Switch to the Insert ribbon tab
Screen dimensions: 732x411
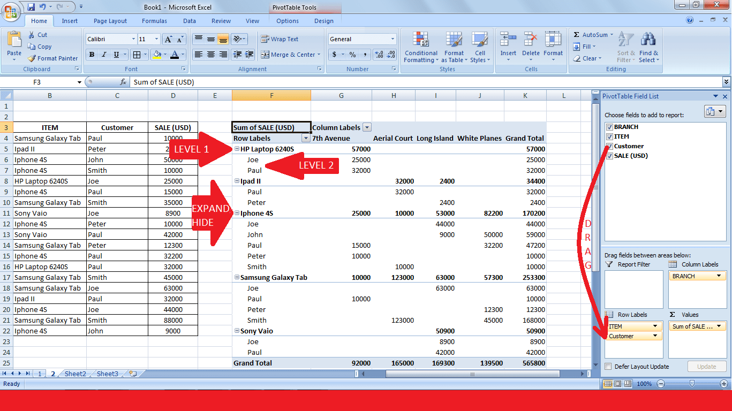click(x=70, y=21)
